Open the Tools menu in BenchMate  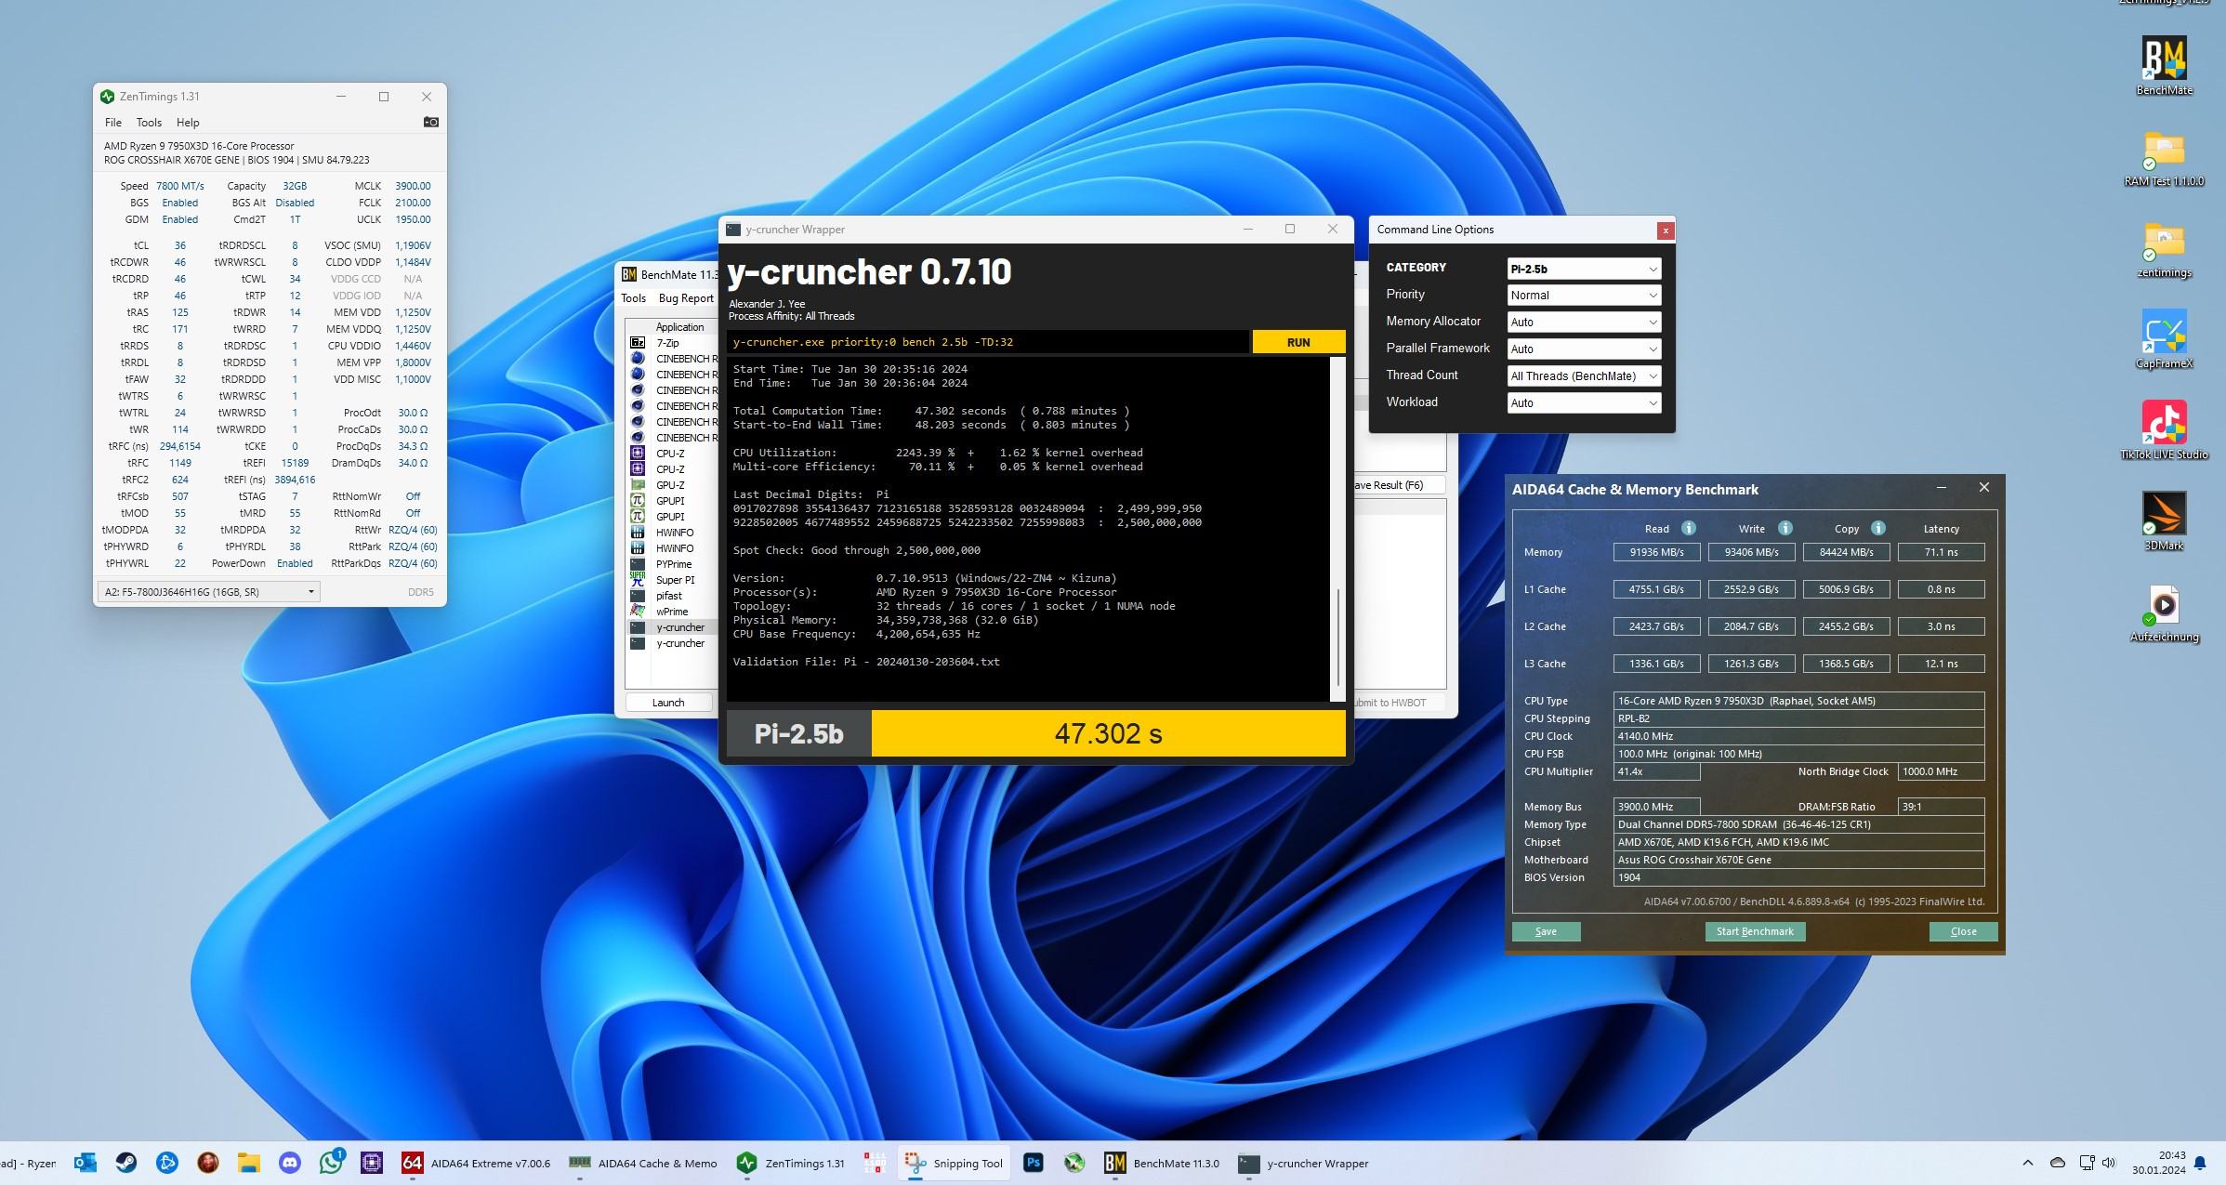[633, 298]
